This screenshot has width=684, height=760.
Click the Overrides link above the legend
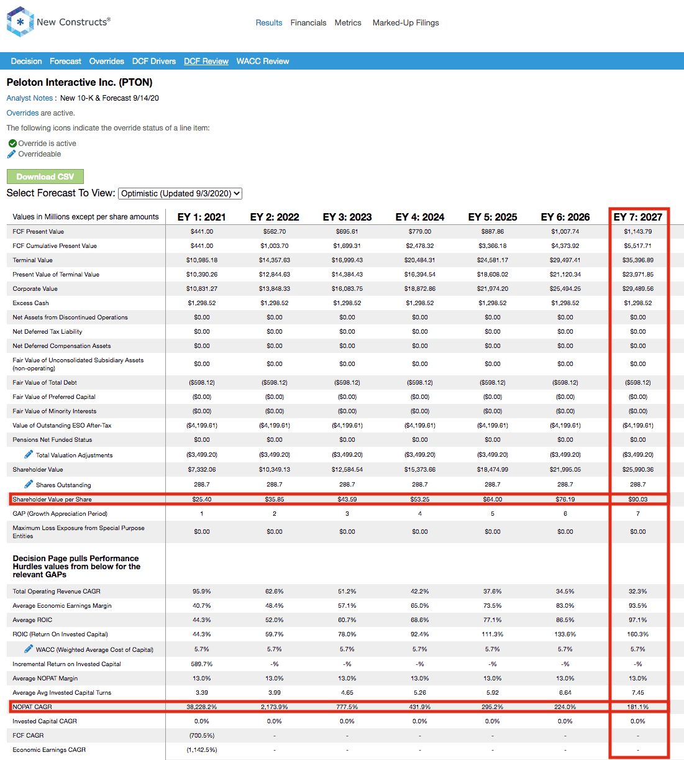[22, 113]
